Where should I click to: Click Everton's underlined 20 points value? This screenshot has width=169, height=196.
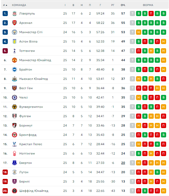pos(123,163)
